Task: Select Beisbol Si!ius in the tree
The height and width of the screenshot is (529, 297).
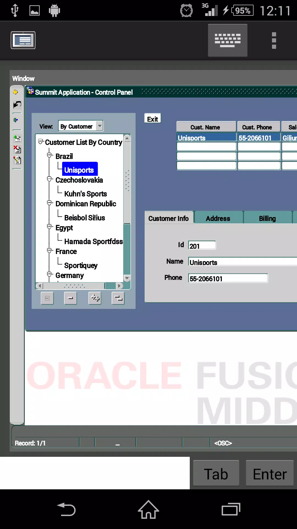Action: pos(85,218)
